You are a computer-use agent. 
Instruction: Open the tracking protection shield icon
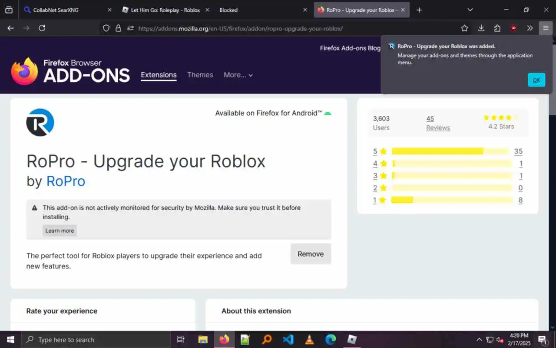tap(106, 28)
